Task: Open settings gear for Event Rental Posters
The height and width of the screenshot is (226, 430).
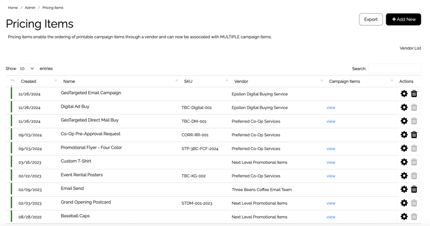Action: coord(404,176)
